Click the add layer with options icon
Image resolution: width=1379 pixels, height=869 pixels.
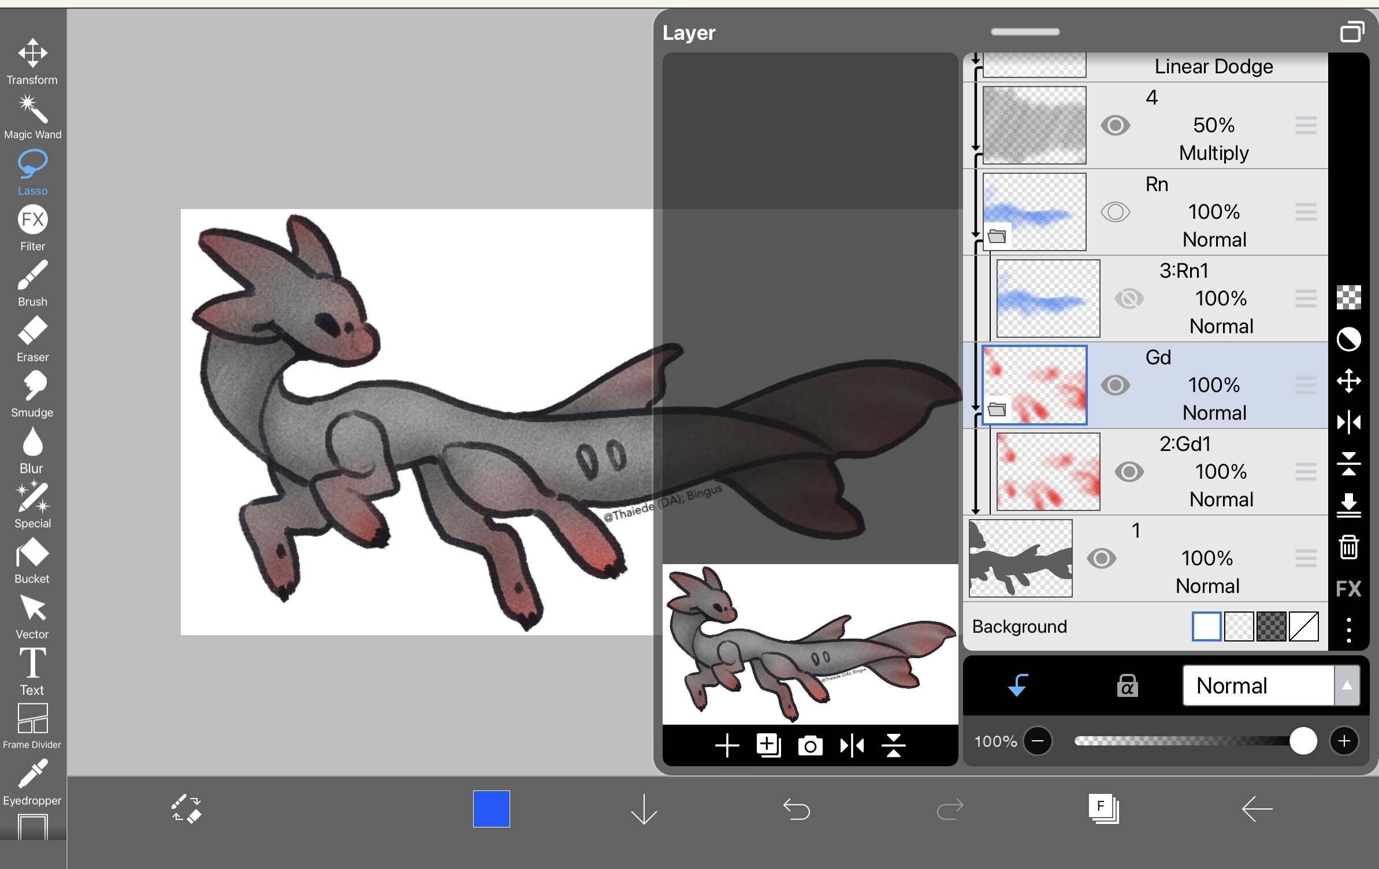pyautogui.click(x=768, y=745)
